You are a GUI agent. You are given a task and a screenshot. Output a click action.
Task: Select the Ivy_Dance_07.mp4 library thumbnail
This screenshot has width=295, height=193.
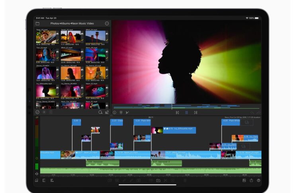pos(96,73)
